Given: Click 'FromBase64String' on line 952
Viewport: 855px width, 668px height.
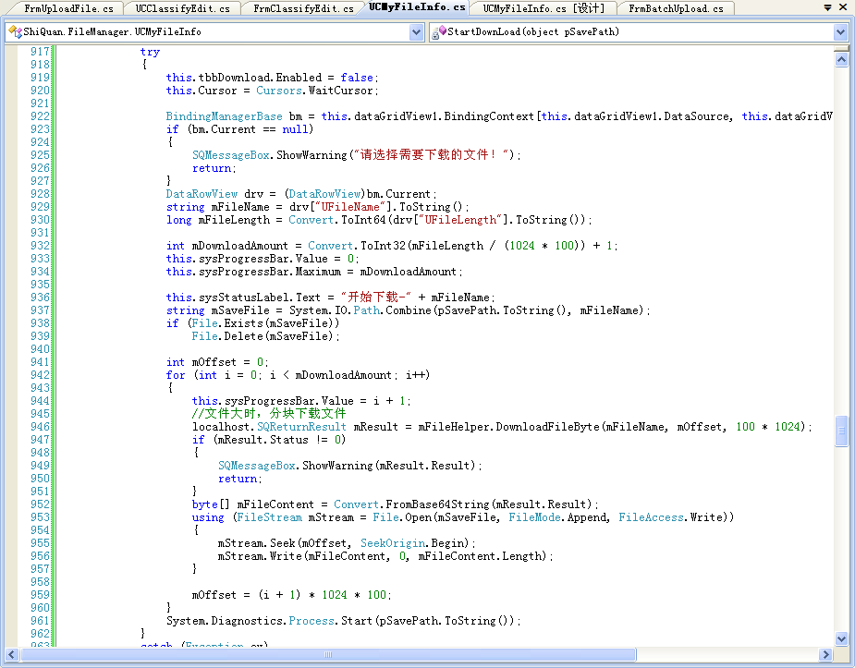Looking at the screenshot, I should (437, 504).
